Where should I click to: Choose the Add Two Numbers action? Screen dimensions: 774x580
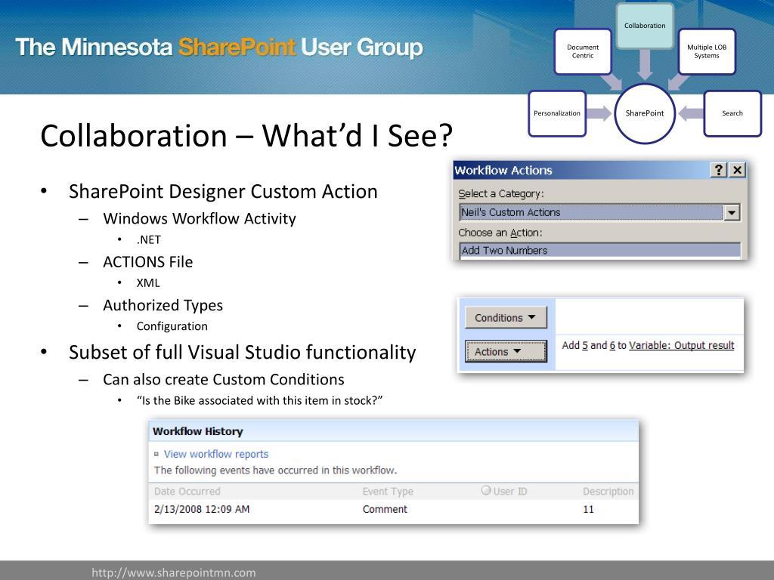[599, 250]
